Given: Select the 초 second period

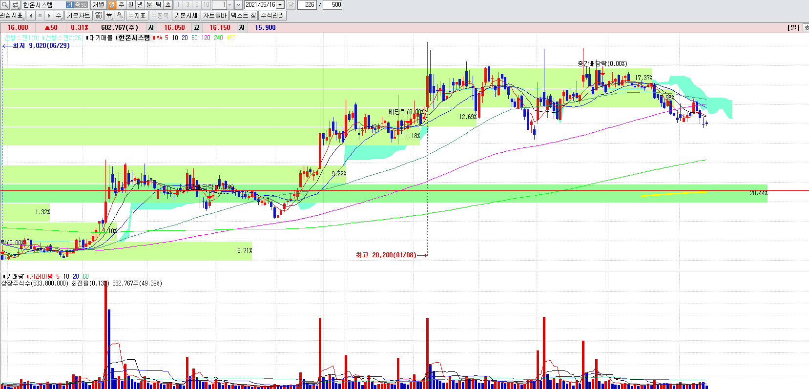Looking at the screenshot, I should (x=168, y=5).
